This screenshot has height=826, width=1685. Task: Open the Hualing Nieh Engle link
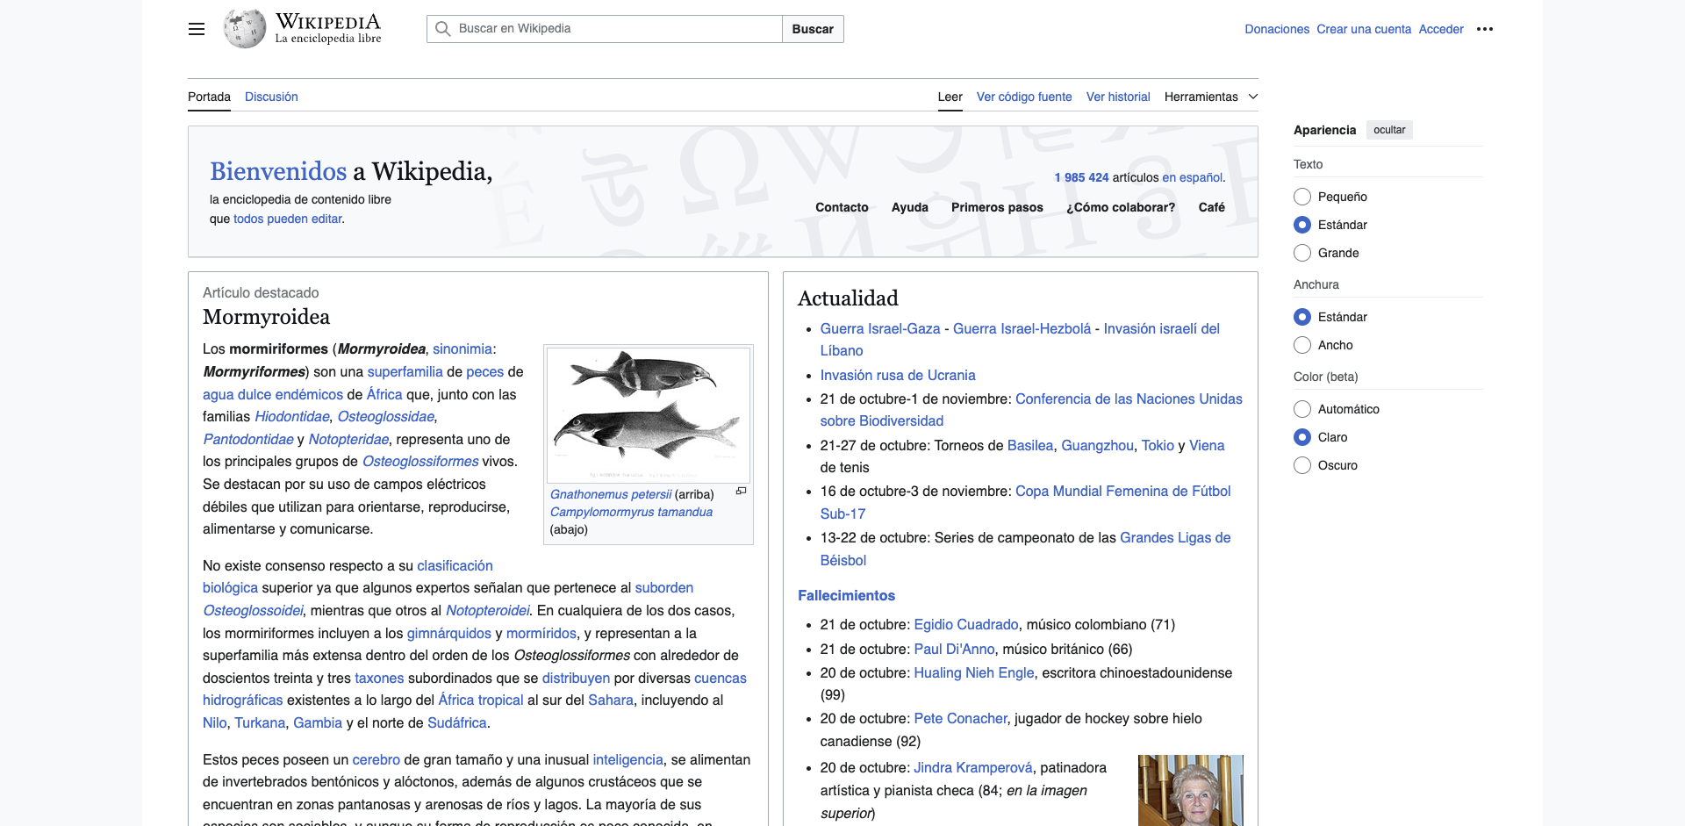[974, 672]
